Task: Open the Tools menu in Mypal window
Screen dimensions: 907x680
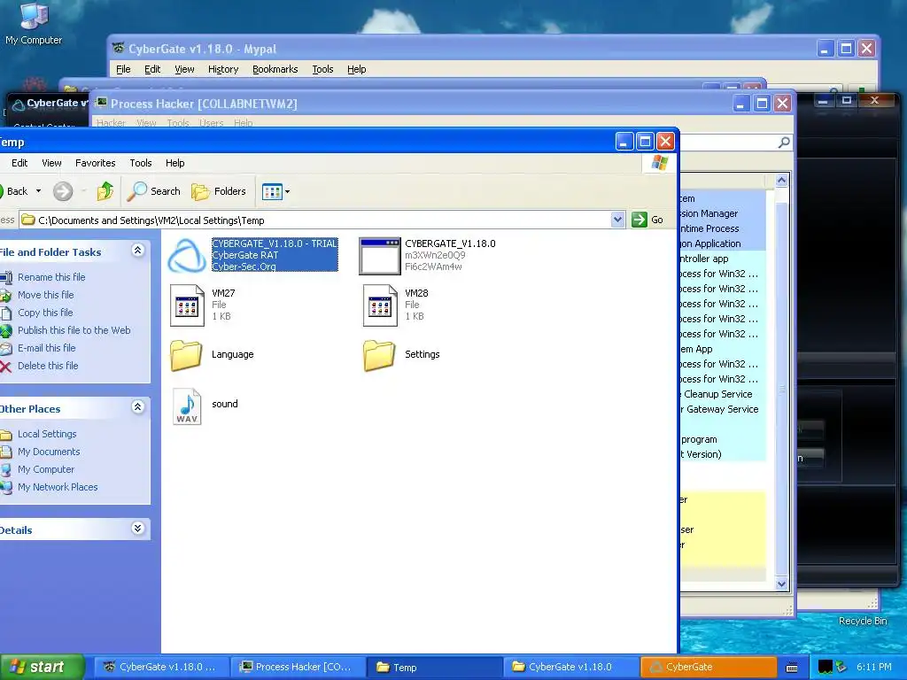Action: pyautogui.click(x=322, y=69)
